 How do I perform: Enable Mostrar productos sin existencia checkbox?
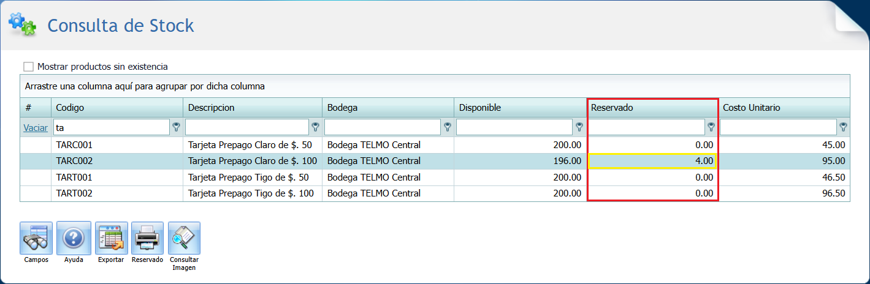[28, 67]
